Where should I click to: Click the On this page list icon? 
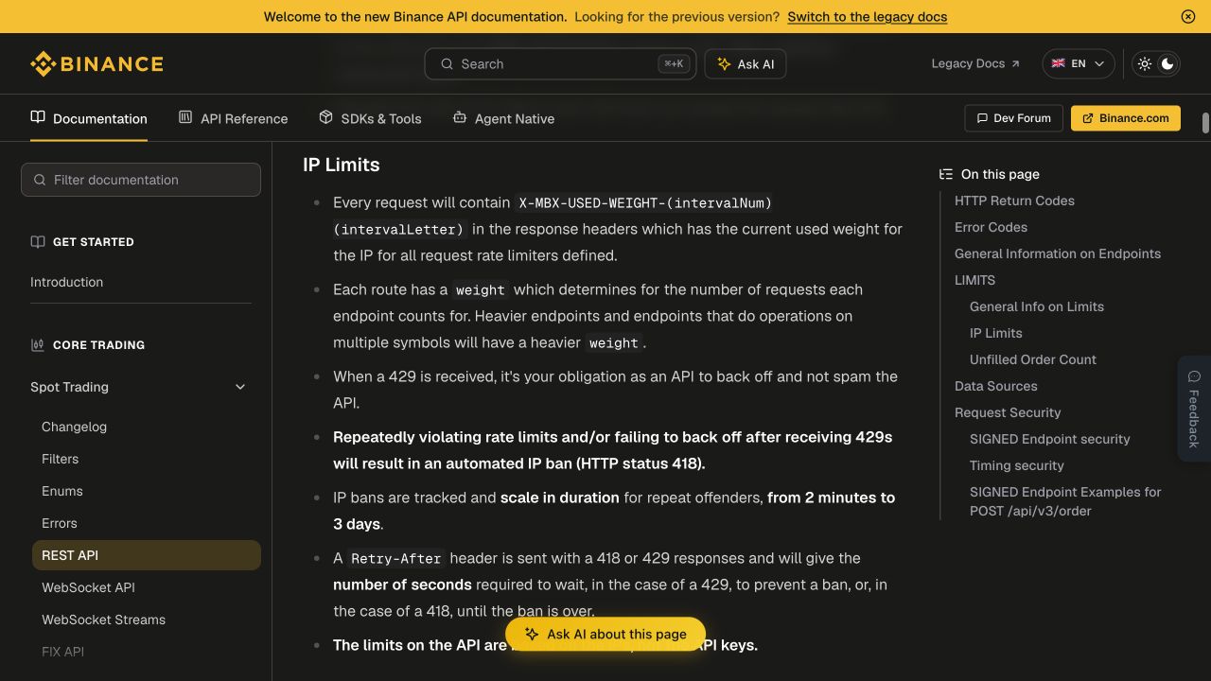[x=946, y=174]
